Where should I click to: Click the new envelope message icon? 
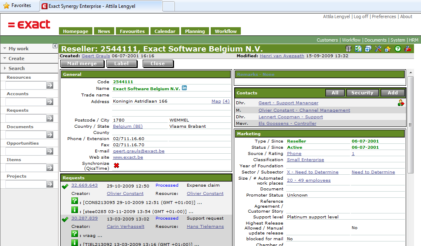pyautogui.click(x=368, y=49)
